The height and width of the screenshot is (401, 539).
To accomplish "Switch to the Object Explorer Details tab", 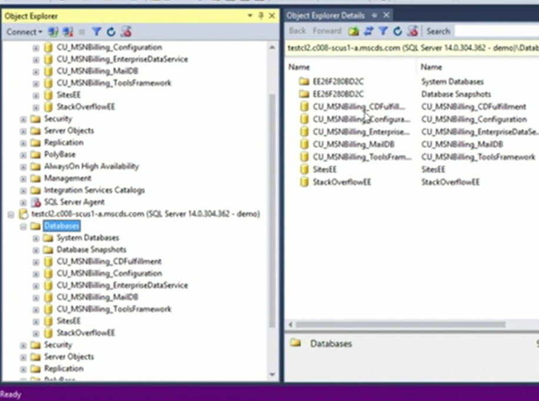I will pyautogui.click(x=325, y=15).
